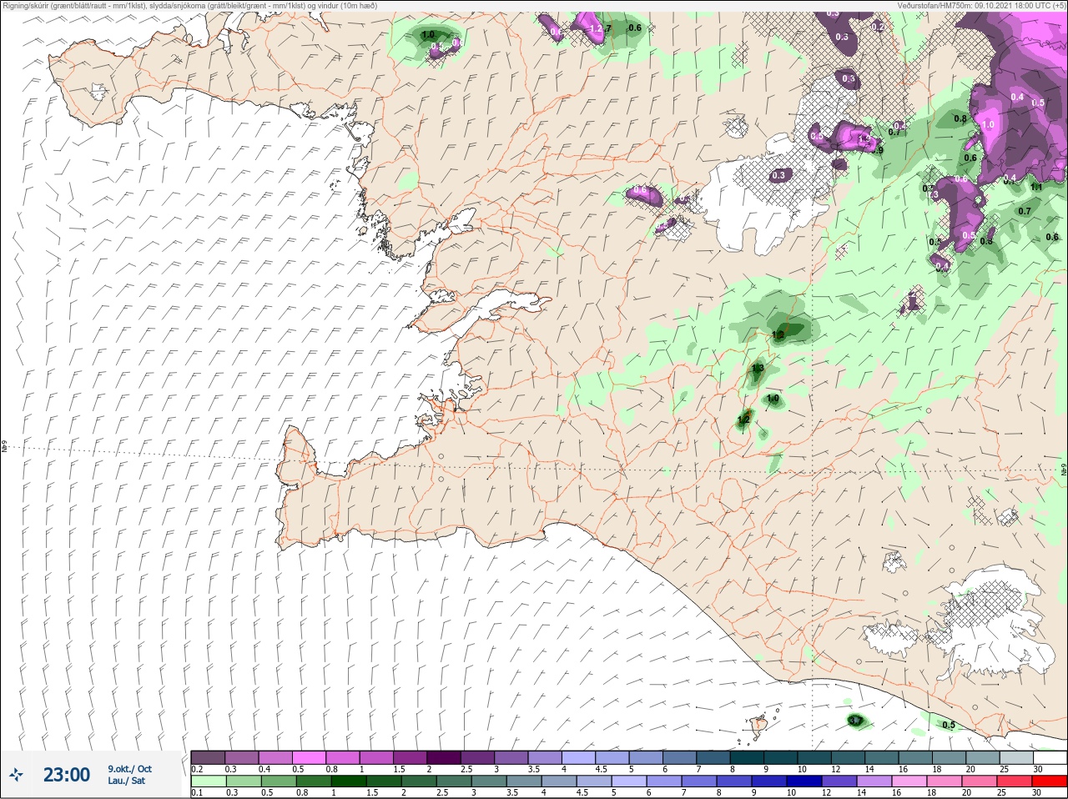Click the '1.1' precipitation value on the map
This screenshot has width=1068, height=799.
1036,187
